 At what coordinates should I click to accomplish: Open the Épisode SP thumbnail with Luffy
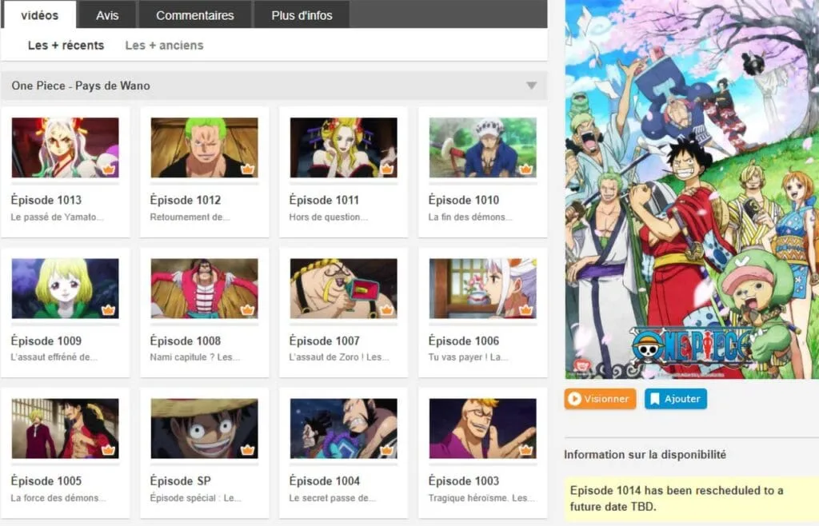pyautogui.click(x=204, y=428)
